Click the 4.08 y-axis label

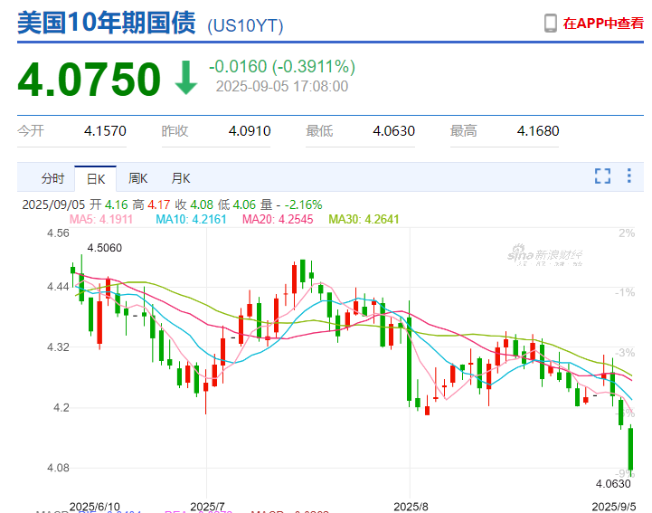pos(58,468)
